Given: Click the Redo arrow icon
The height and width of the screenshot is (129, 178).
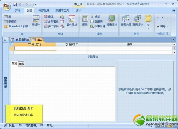Looking at the screenshot, I should point(27,5).
